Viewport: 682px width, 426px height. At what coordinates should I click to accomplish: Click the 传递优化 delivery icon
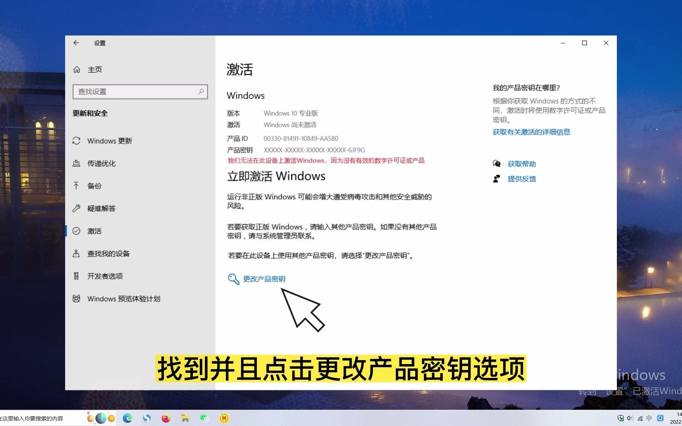[x=77, y=163]
